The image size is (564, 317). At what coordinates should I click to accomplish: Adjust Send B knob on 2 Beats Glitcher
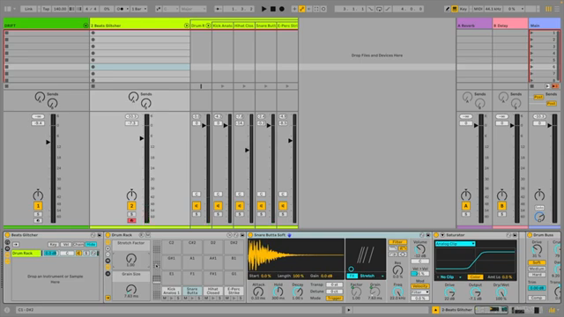(x=145, y=104)
